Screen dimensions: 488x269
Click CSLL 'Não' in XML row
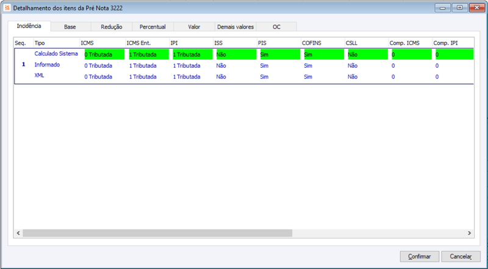pos(353,77)
